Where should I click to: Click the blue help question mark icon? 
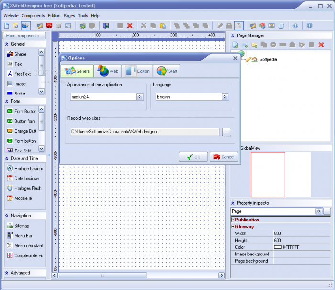(x=295, y=25)
